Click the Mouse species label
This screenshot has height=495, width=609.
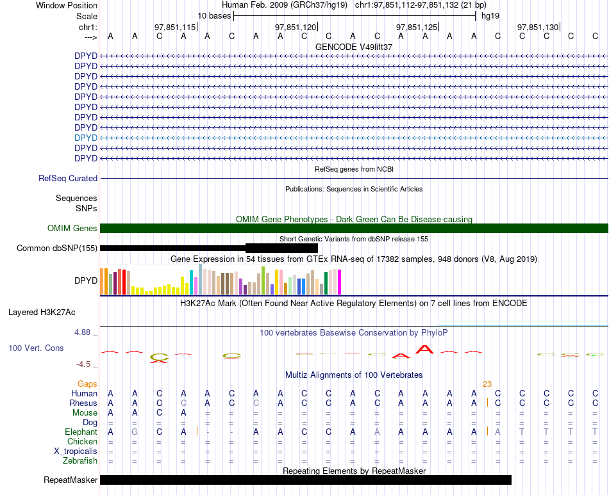[85, 413]
